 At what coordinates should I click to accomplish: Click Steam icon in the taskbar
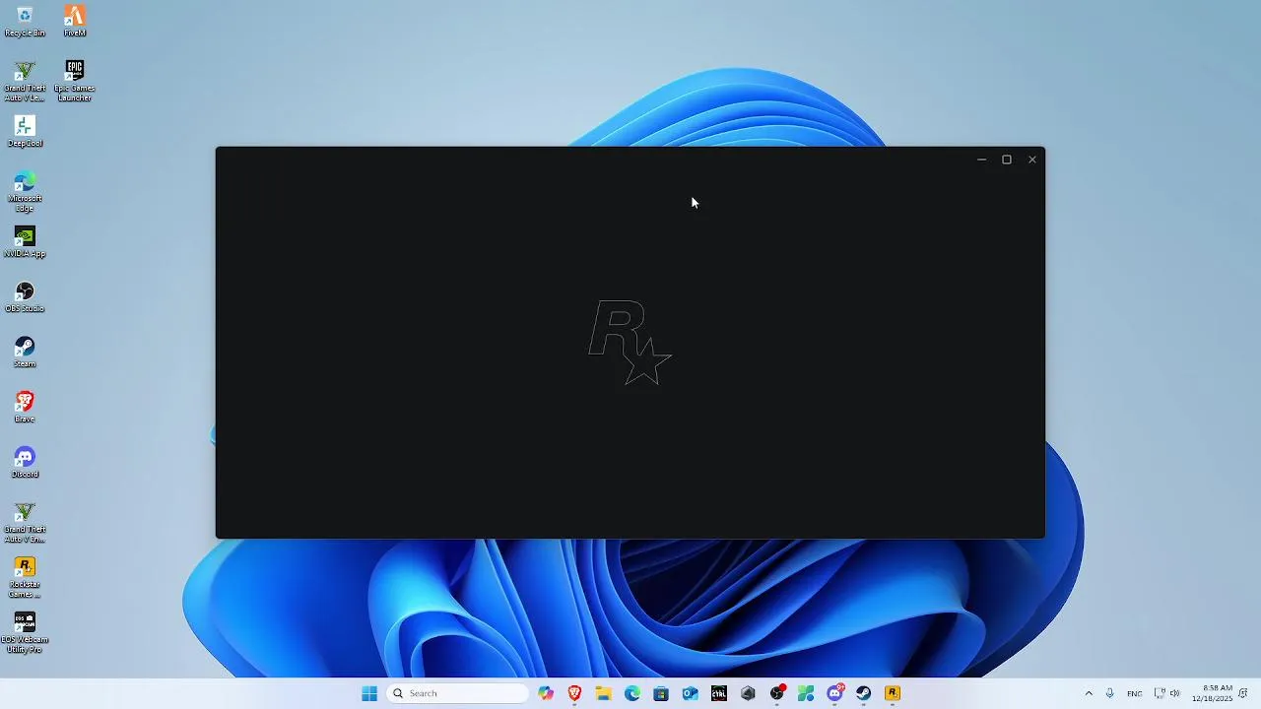coord(864,693)
